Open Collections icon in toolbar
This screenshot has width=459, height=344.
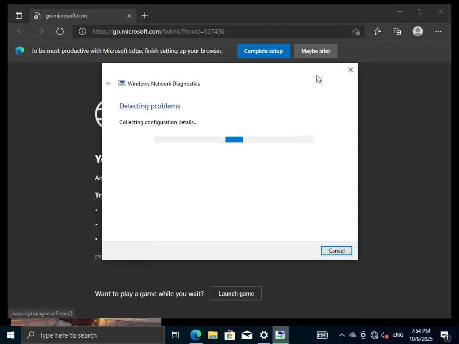tap(397, 31)
